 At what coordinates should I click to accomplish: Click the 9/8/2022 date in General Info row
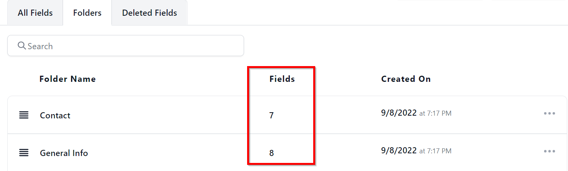click(399, 151)
